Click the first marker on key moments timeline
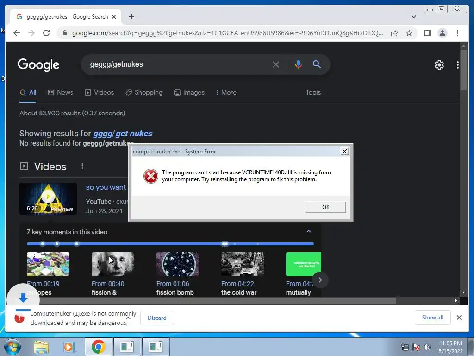The width and height of the screenshot is (474, 356). (x=43, y=244)
